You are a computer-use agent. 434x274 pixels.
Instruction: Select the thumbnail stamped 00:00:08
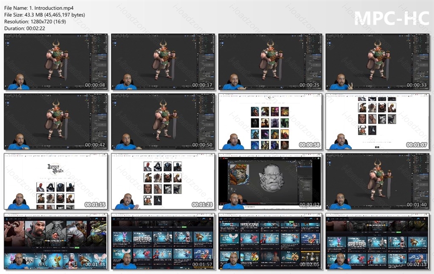click(56, 62)
